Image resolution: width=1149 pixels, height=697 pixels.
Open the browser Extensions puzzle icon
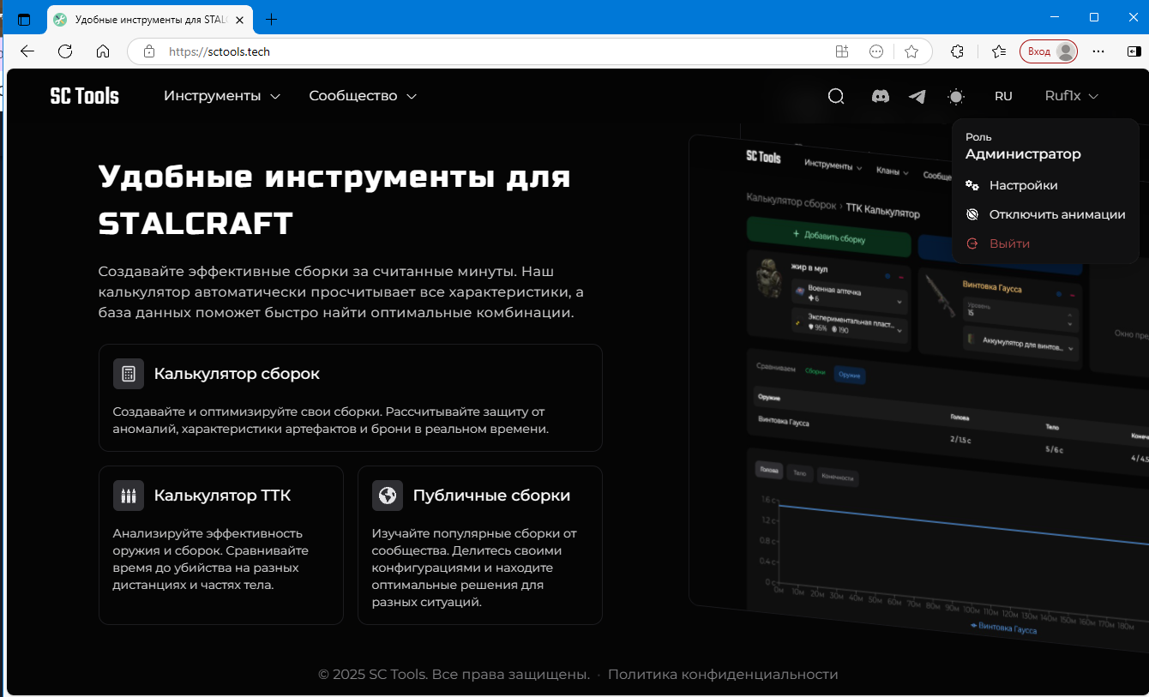[x=958, y=51]
